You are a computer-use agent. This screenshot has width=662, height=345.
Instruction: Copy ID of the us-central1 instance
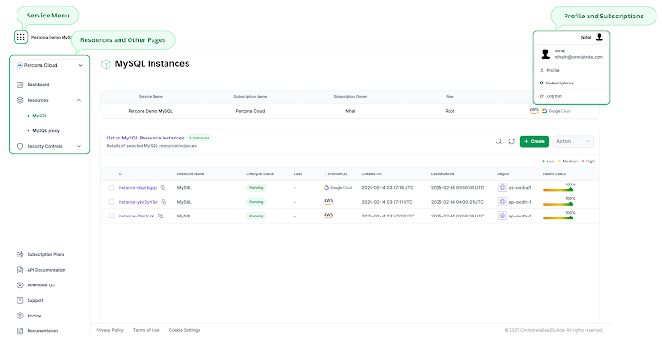[x=163, y=188]
